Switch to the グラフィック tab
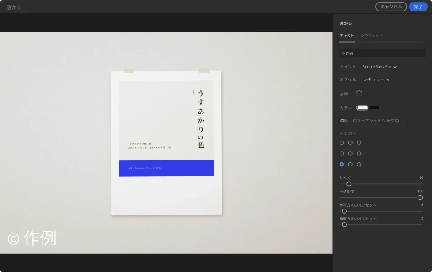This screenshot has width=432, height=272. click(372, 35)
